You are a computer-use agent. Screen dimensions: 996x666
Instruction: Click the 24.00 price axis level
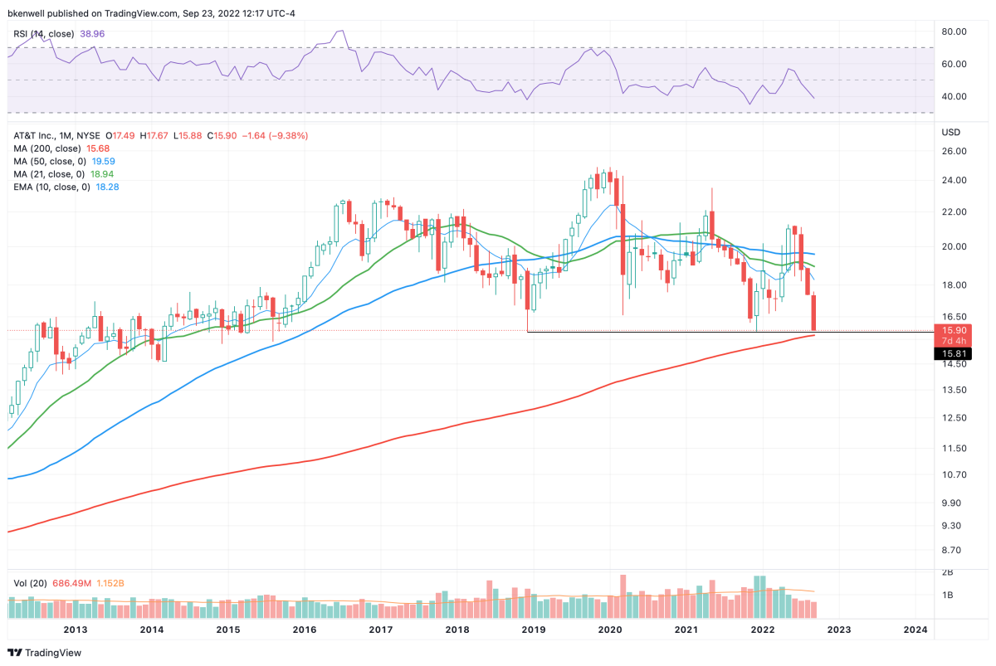point(954,180)
